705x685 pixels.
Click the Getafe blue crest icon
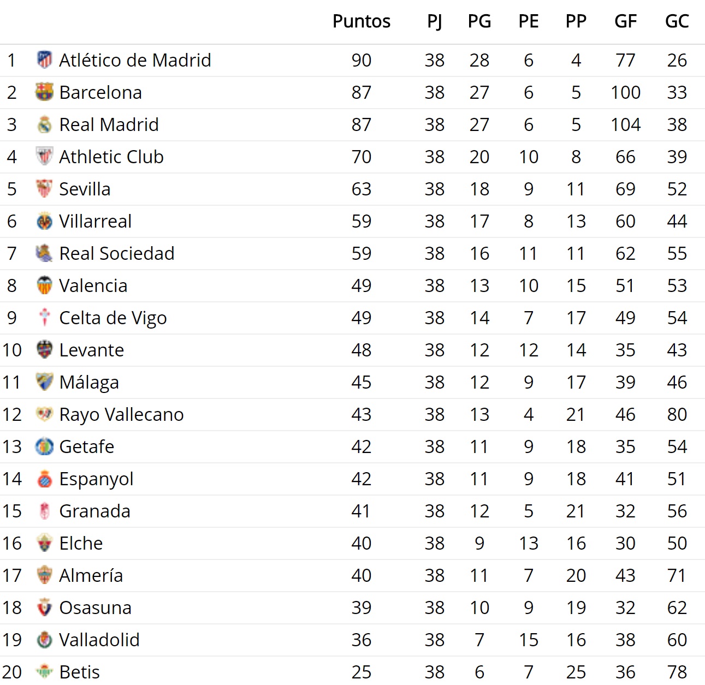(44, 446)
